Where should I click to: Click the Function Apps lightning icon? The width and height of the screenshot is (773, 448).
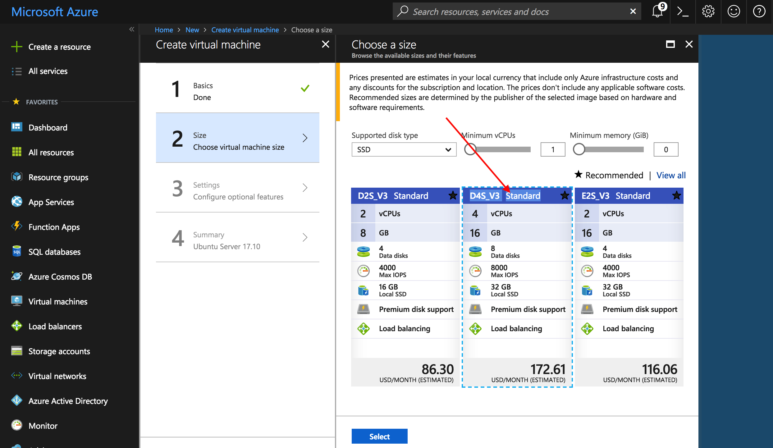click(16, 226)
